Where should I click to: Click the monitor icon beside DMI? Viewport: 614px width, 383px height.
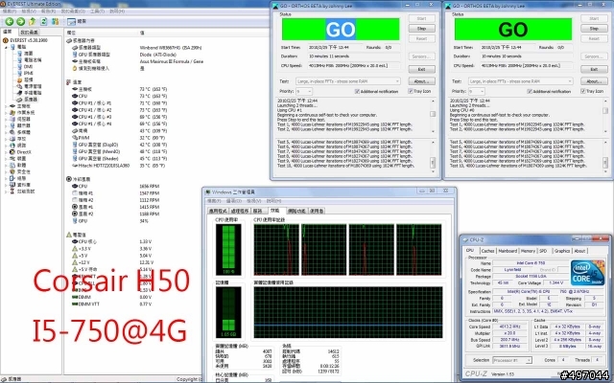tap(19, 66)
